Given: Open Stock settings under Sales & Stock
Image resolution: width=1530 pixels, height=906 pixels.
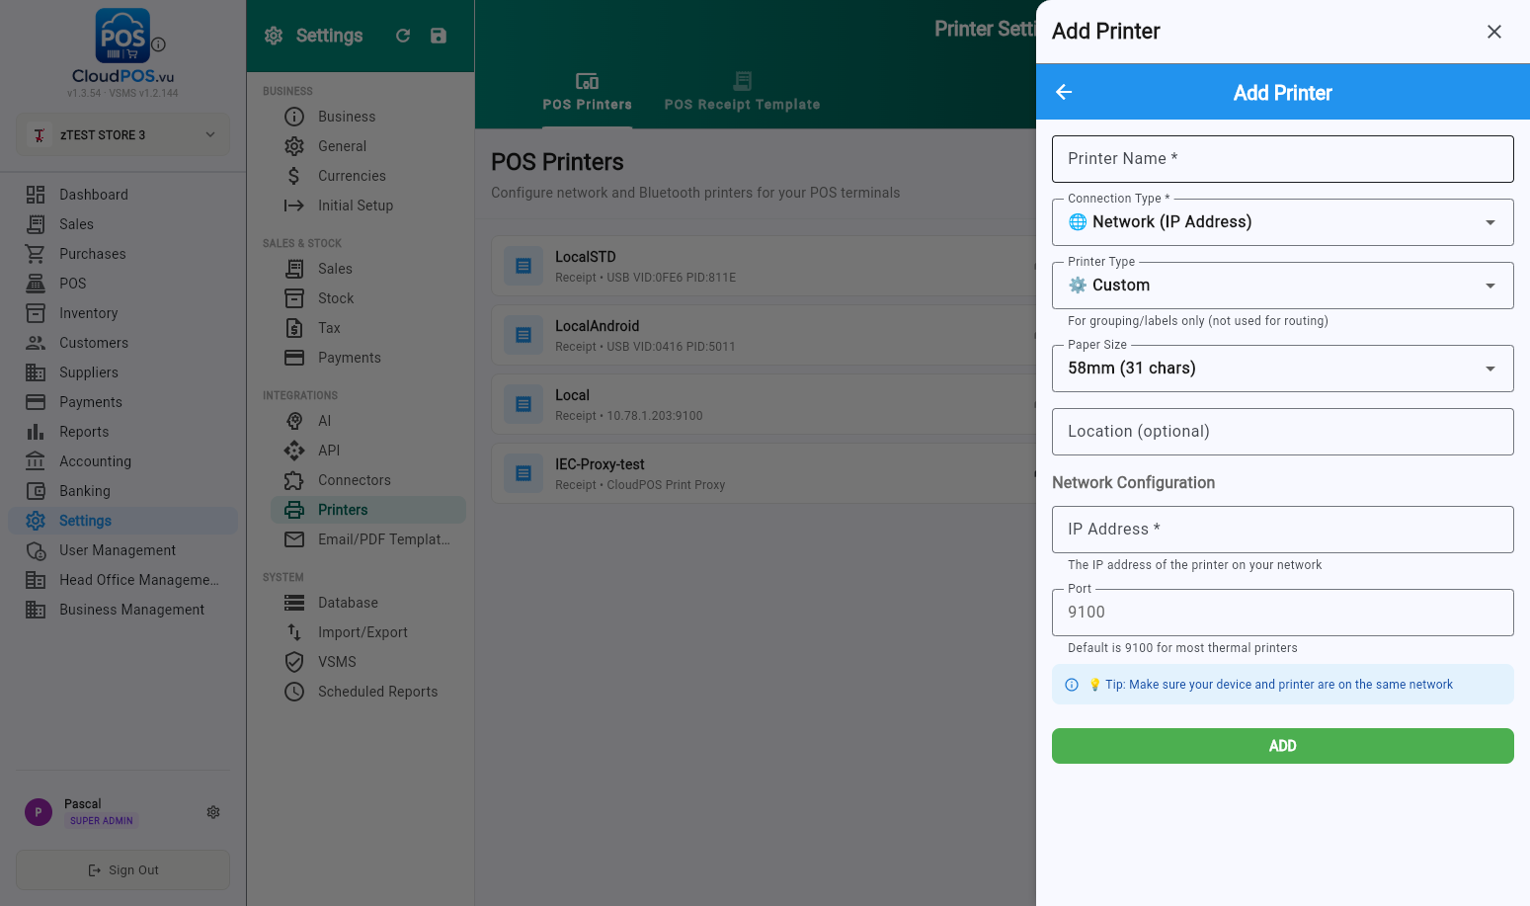Looking at the screenshot, I should [x=367, y=298].
